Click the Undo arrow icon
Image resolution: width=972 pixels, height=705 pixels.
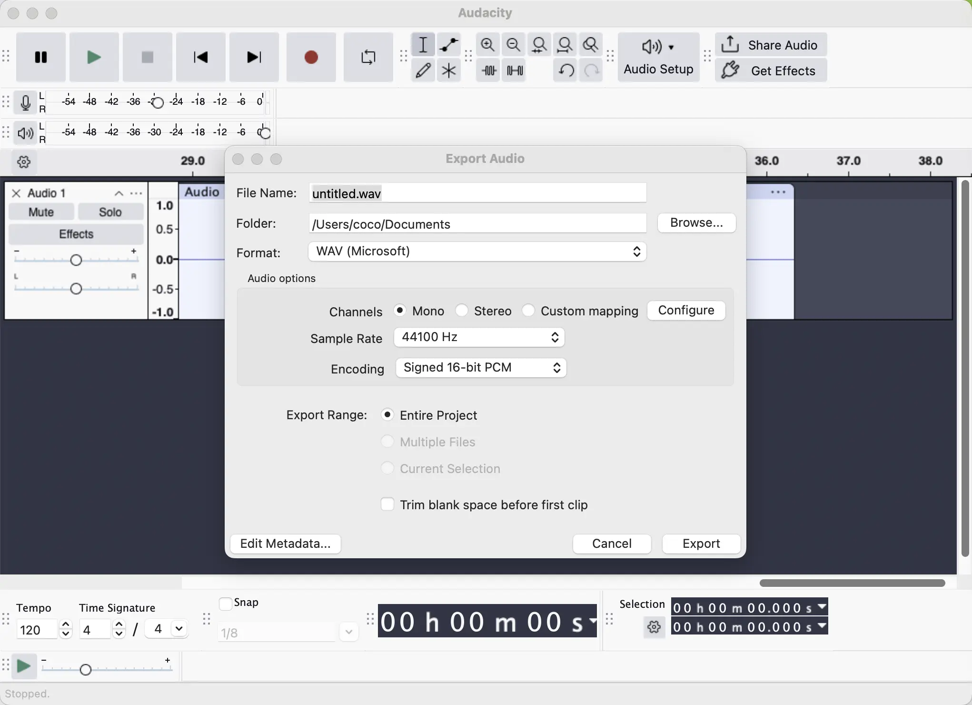565,70
